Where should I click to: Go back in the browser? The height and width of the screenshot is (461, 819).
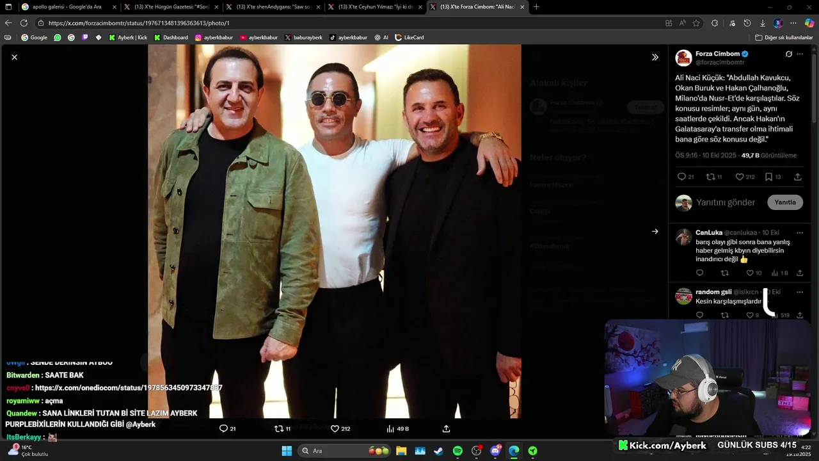8,23
